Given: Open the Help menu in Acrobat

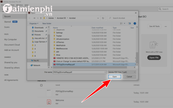Looking at the screenshot, I should coord(26,5).
